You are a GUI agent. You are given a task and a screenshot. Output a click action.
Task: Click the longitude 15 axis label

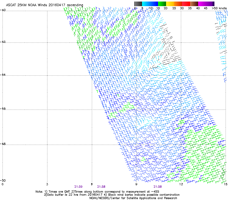pyautogui.click(x=226, y=184)
